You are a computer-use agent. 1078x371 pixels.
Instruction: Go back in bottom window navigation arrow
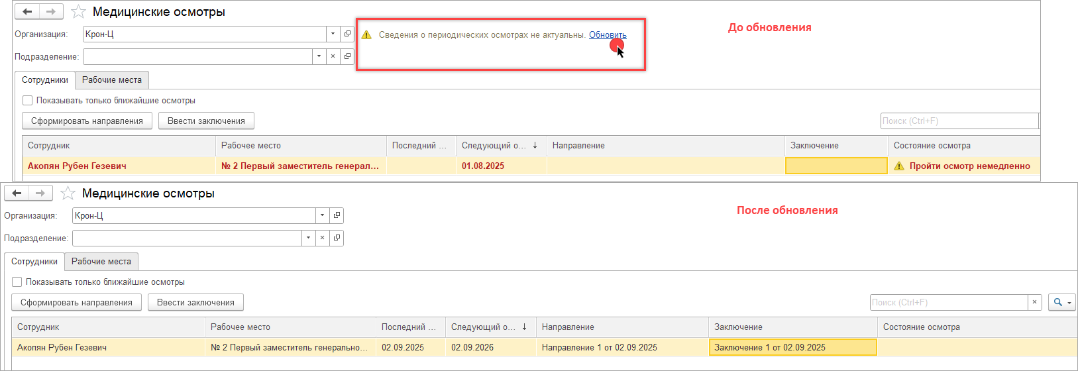(17, 193)
